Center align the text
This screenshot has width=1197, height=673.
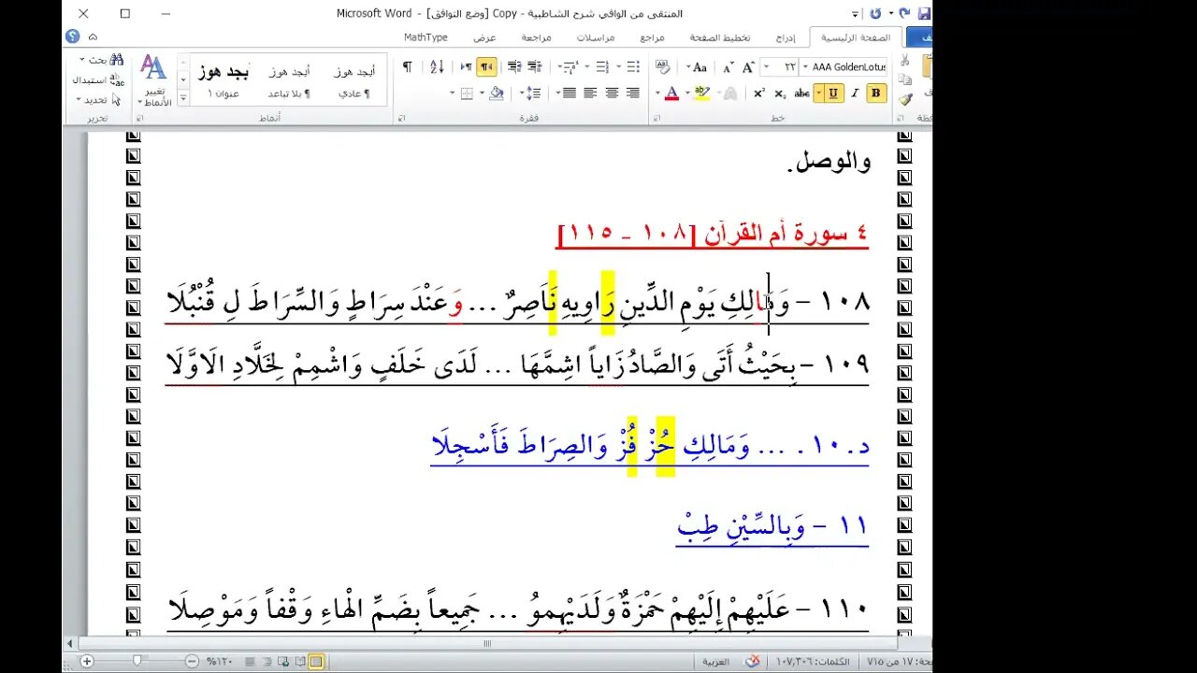tap(612, 93)
